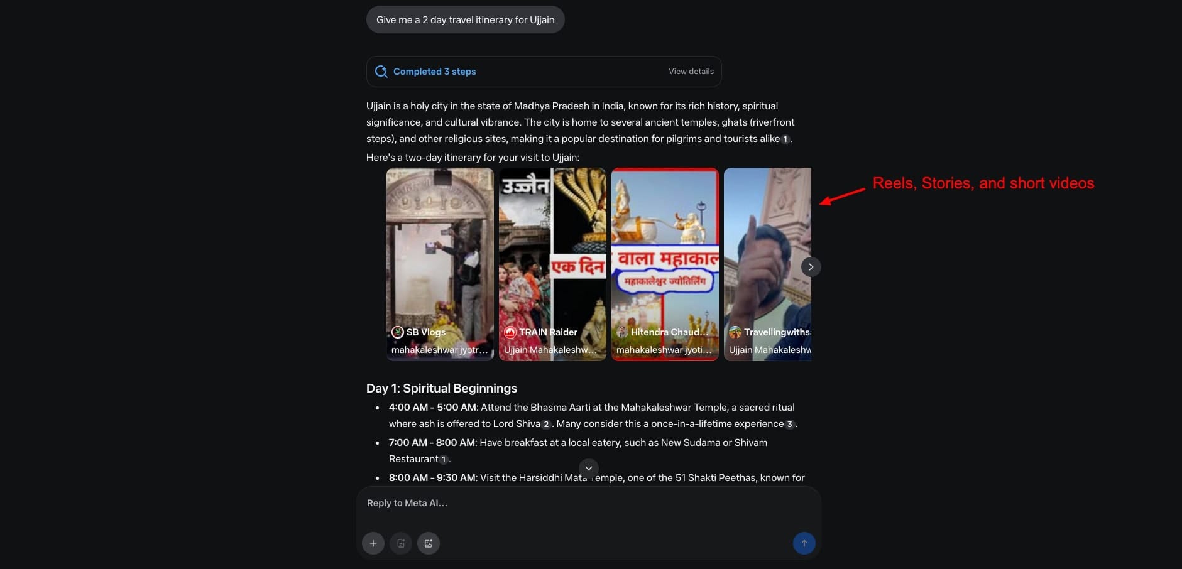Click the plus attachment icon
Image resolution: width=1182 pixels, height=569 pixels.
tap(373, 543)
